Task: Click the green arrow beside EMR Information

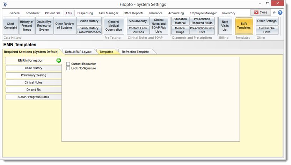Action: pyautogui.click(x=59, y=61)
